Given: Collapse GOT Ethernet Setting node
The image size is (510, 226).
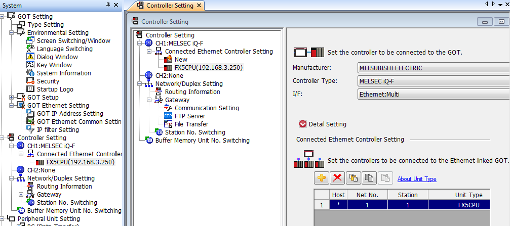Looking at the screenshot, I should tap(11, 106).
